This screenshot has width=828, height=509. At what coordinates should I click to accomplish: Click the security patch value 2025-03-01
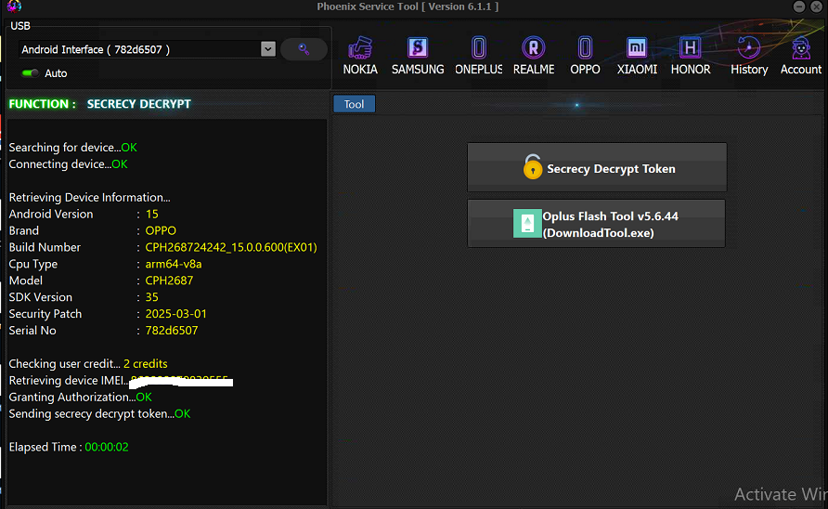coord(175,314)
